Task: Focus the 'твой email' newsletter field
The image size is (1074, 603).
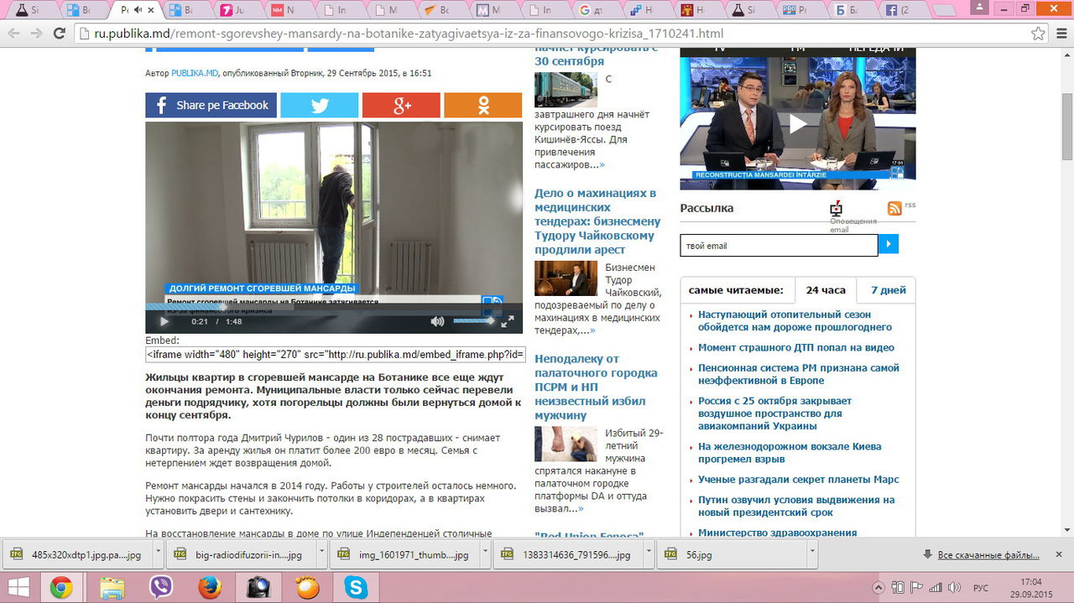Action: coord(779,245)
